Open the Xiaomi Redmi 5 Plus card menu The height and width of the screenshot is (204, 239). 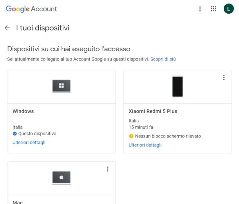pyautogui.click(x=224, y=77)
